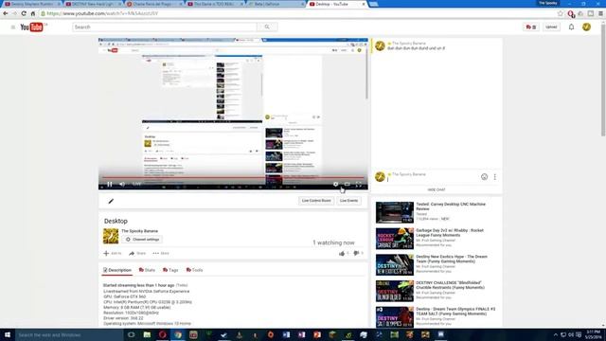Reload the current page

click(x=24, y=13)
